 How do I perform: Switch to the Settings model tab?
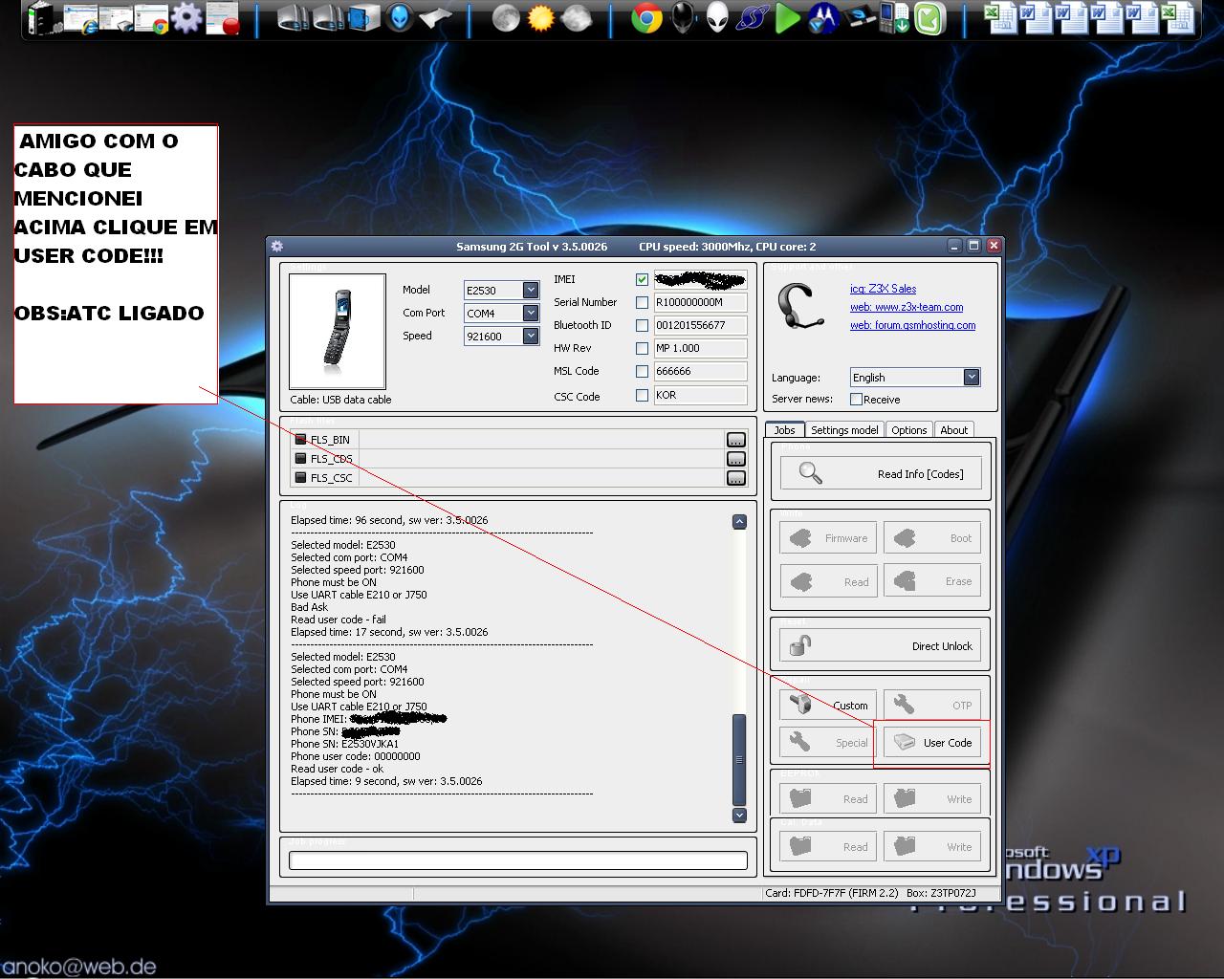pyautogui.click(x=844, y=430)
